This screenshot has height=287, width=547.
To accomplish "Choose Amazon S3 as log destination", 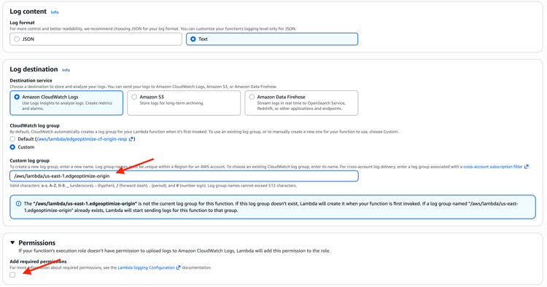I will tap(184, 103).
